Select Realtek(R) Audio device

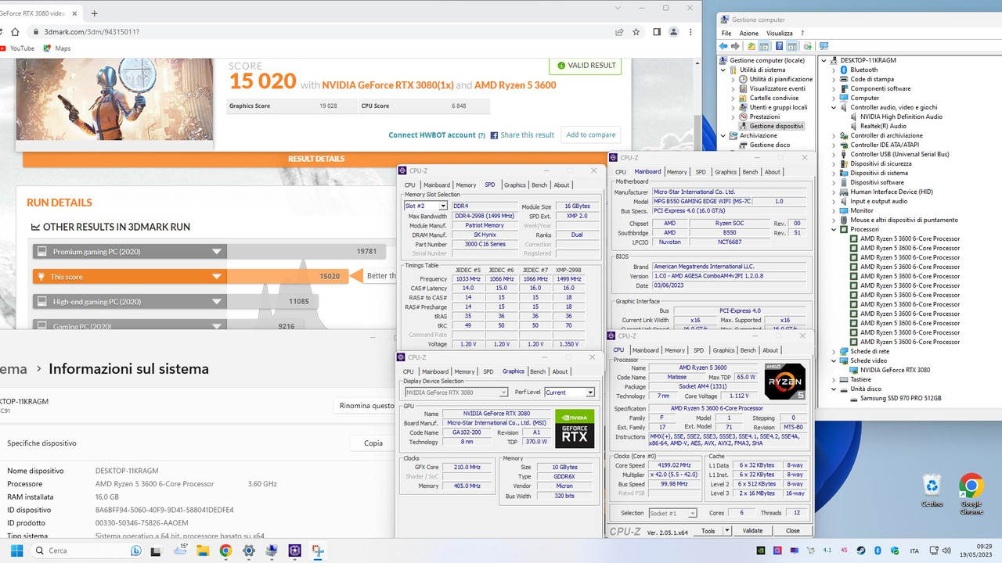(x=883, y=126)
